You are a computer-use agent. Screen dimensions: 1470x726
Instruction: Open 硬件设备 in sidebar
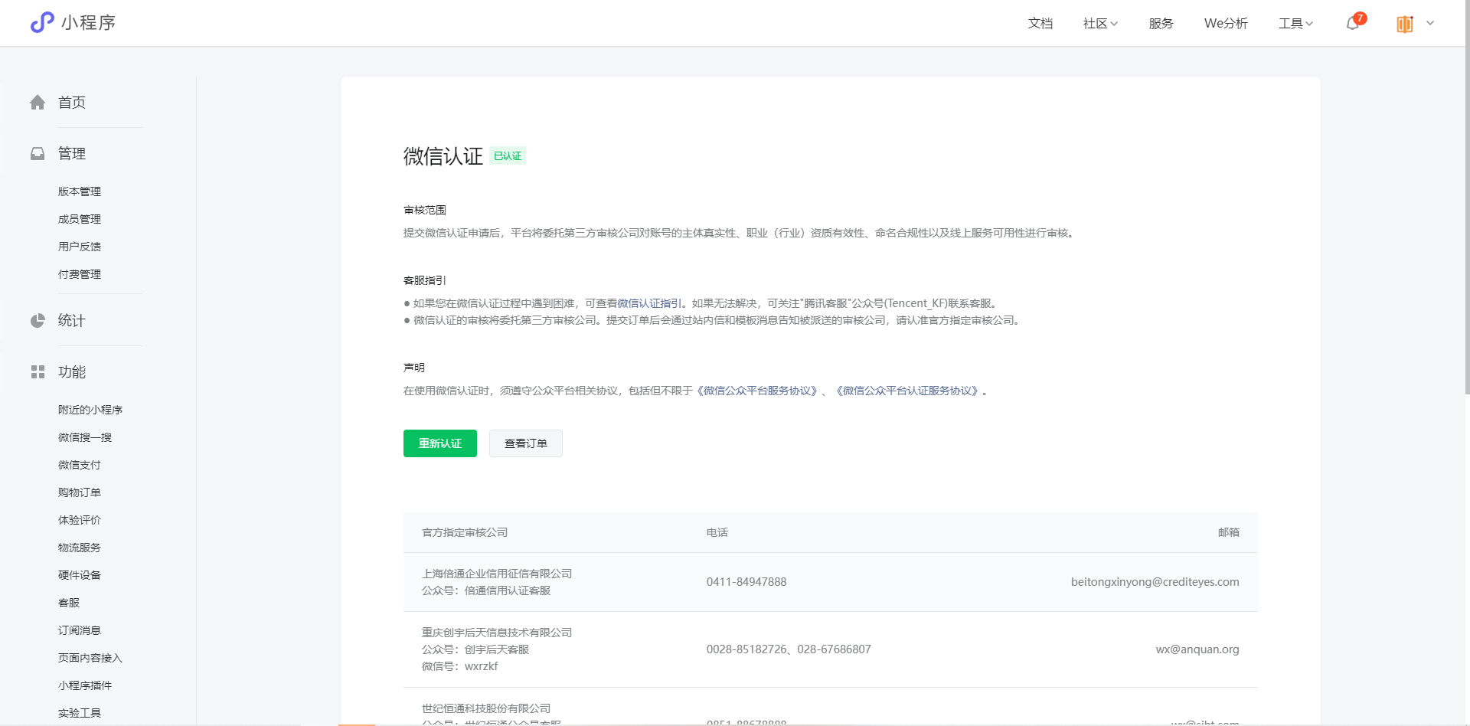pos(80,575)
